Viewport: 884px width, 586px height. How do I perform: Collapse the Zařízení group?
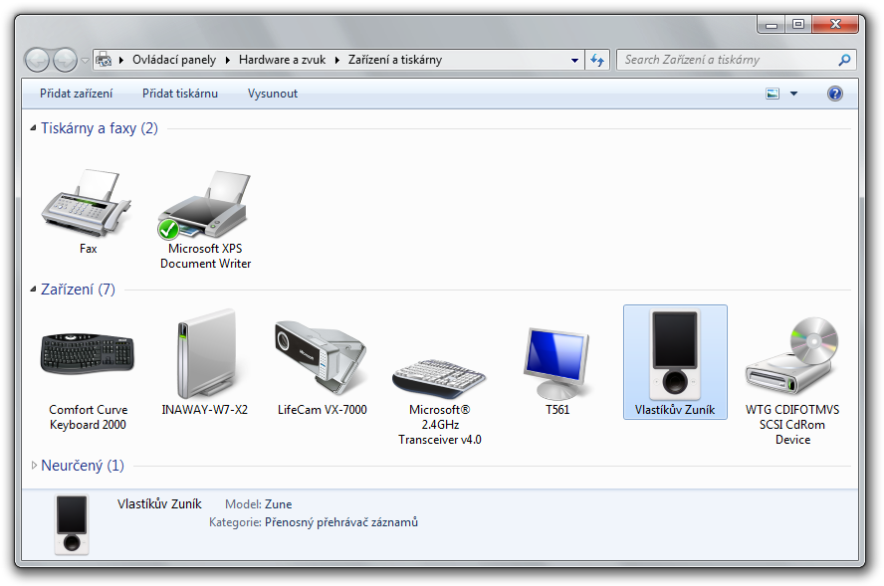pos(33,290)
